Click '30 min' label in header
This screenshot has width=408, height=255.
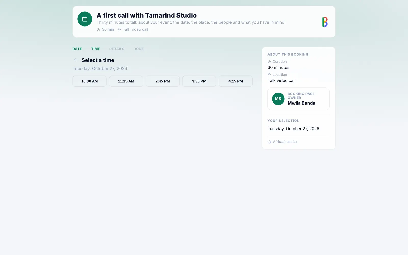108,29
